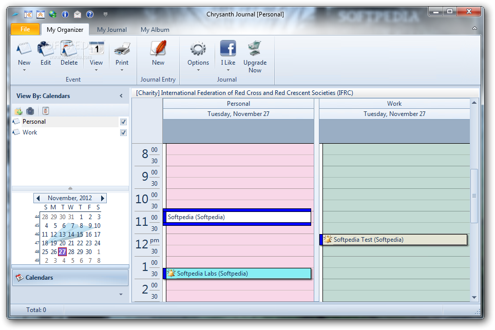Screen dimensions: 495x330
Task: Switch to the My Journal tab
Action: (112, 30)
